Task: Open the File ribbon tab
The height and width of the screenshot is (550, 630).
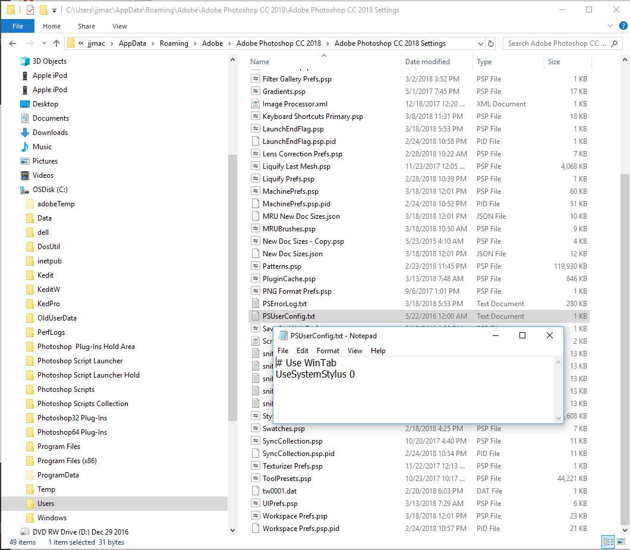Action: 18,26
